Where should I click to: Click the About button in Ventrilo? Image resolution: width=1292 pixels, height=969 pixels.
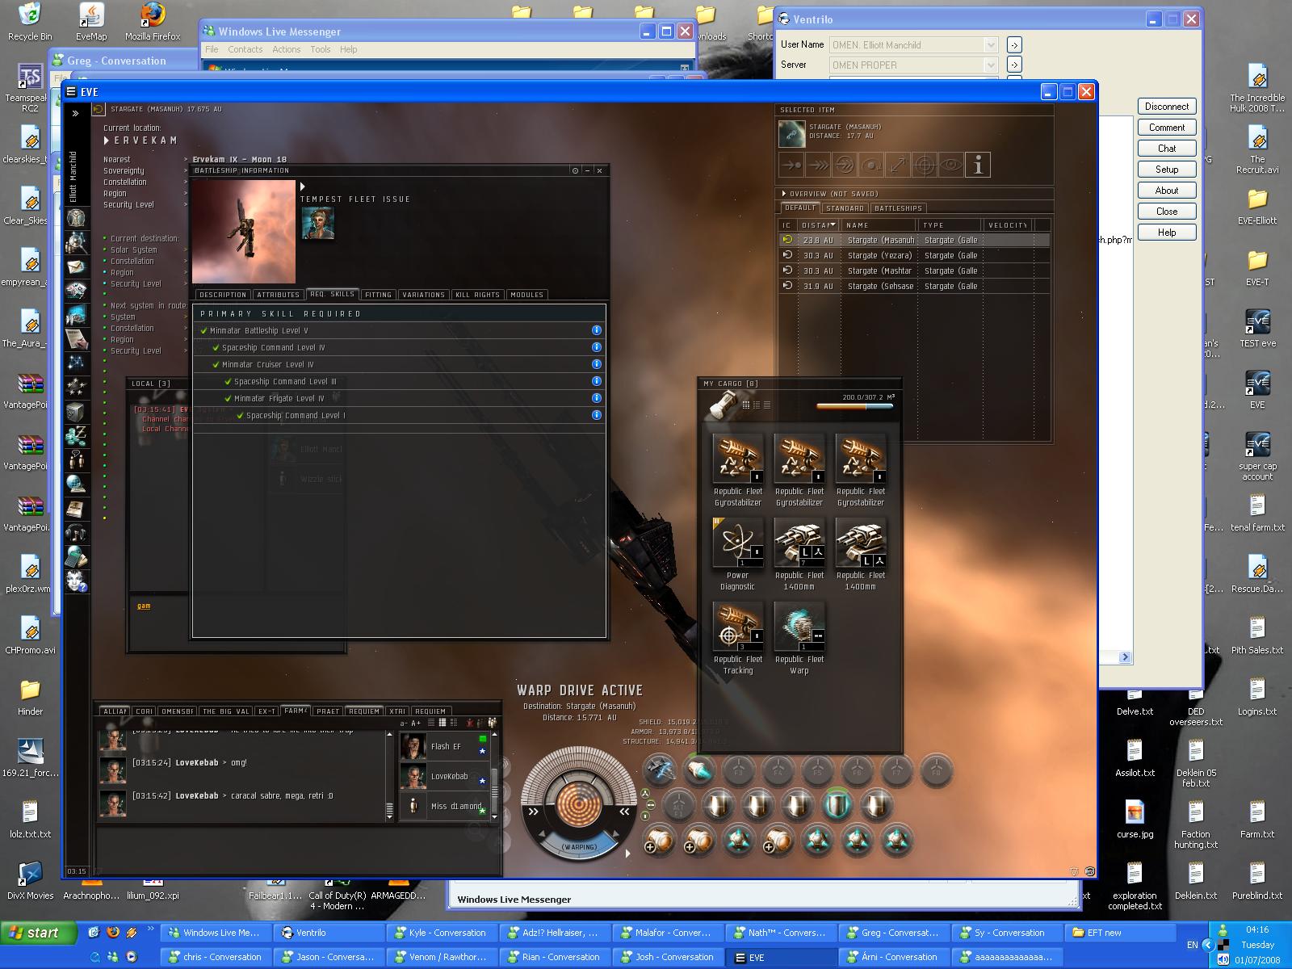[1167, 191]
